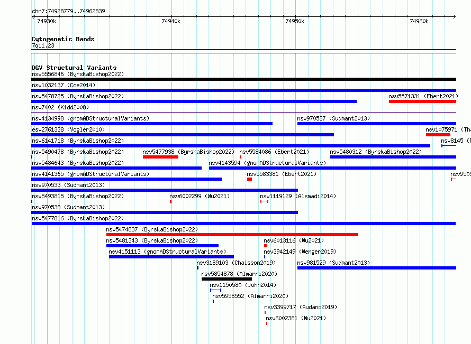Click the black nsv5854878 Almarri2020 bar

[x=227, y=279]
